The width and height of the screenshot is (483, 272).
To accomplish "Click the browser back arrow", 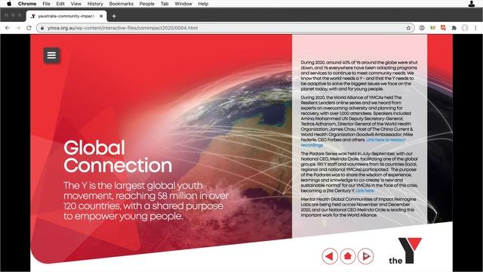I will [7, 28].
